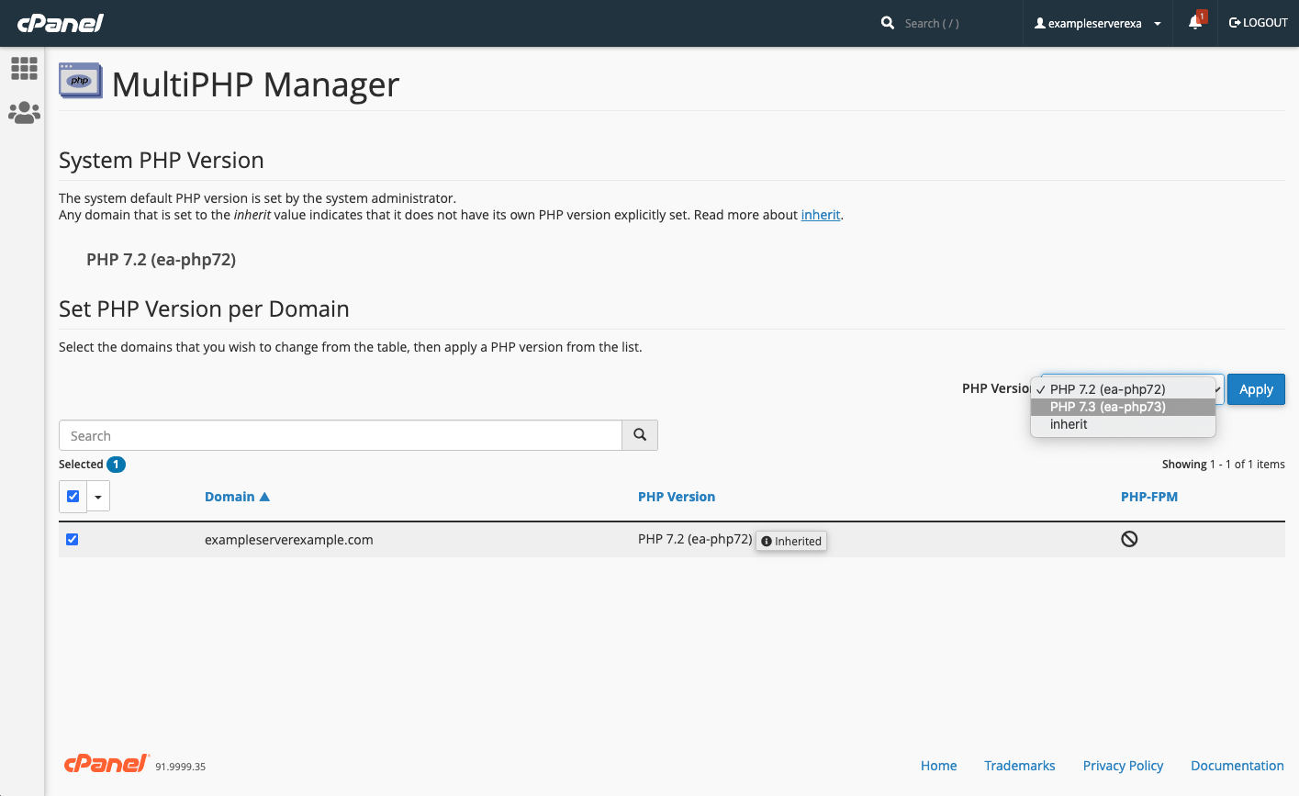Viewport: 1299px width, 796px height.
Task: Click the Apply button
Action: pos(1256,389)
